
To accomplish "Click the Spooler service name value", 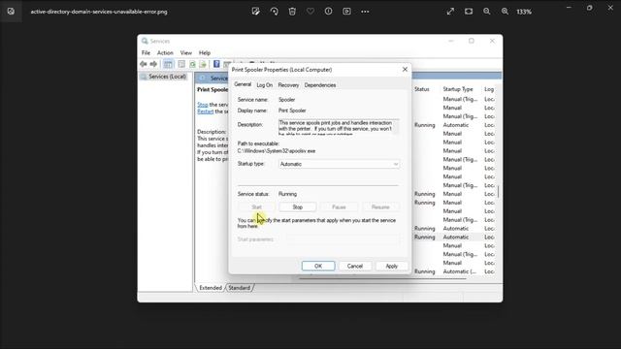I will click(286, 99).
